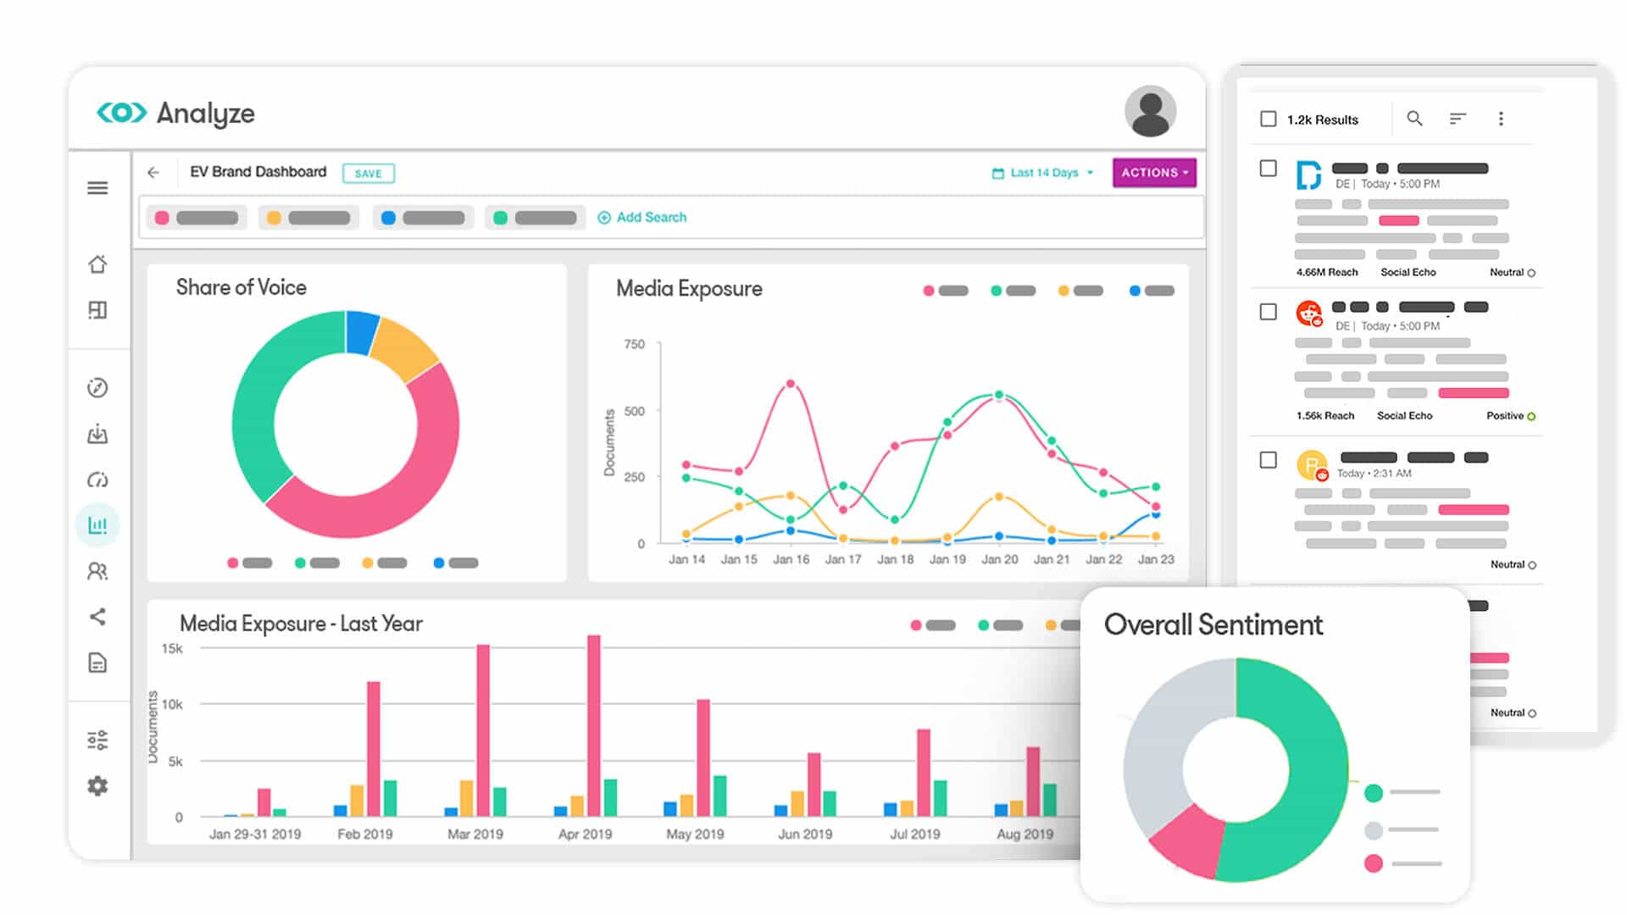The height and width of the screenshot is (915, 1627).
Task: Click the search magnifier in results panel
Action: point(1414,119)
